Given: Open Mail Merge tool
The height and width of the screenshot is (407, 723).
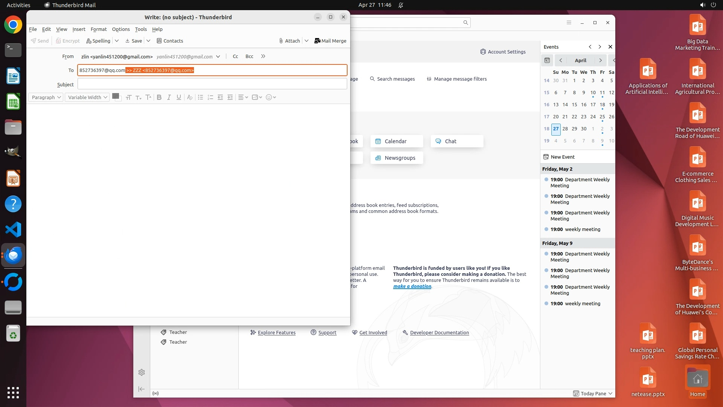Looking at the screenshot, I should [330, 41].
